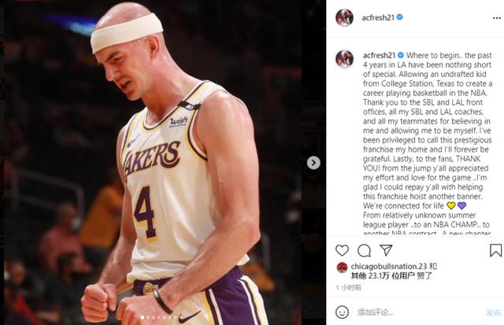Open acfresh21 username in caption
The width and height of the screenshot is (504, 325).
point(379,55)
